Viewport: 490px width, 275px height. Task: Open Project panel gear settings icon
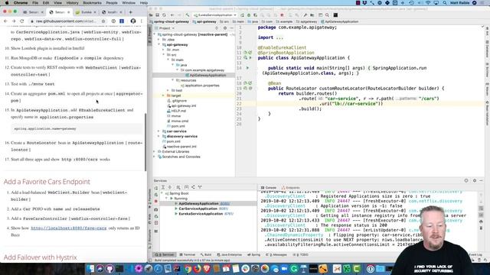[224, 28]
